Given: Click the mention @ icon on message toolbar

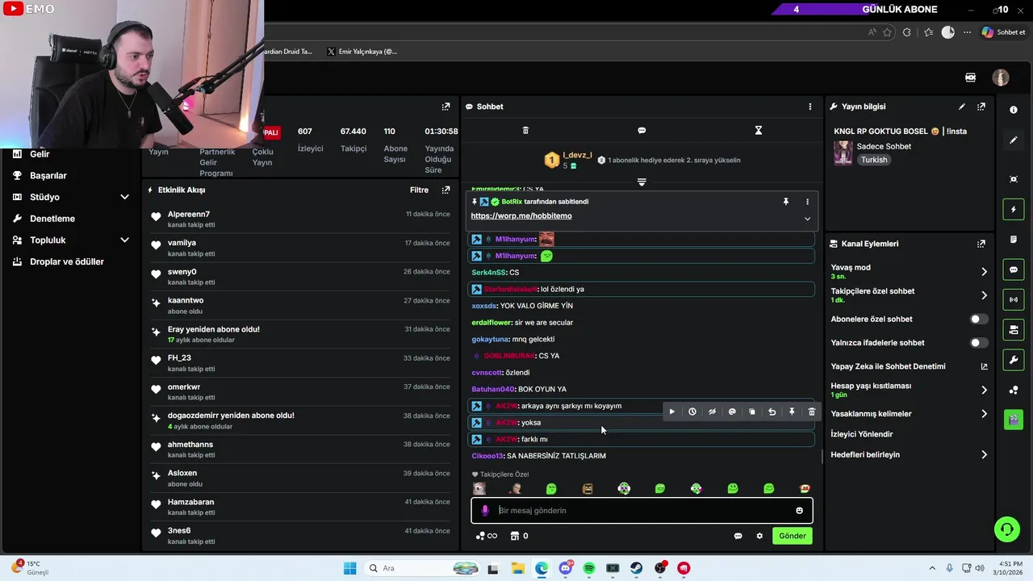Looking at the screenshot, I should tap(732, 412).
